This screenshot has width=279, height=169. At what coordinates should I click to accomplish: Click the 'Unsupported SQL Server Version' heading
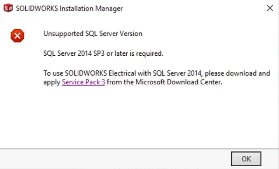tap(93, 34)
